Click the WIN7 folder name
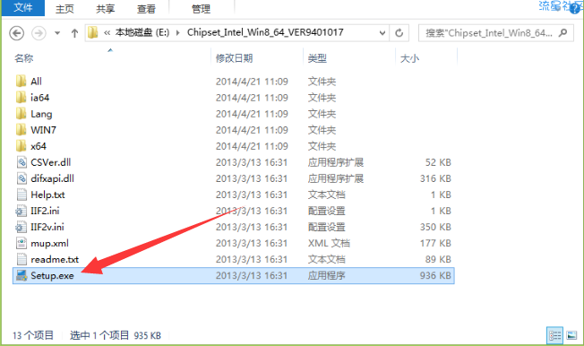 [43, 130]
